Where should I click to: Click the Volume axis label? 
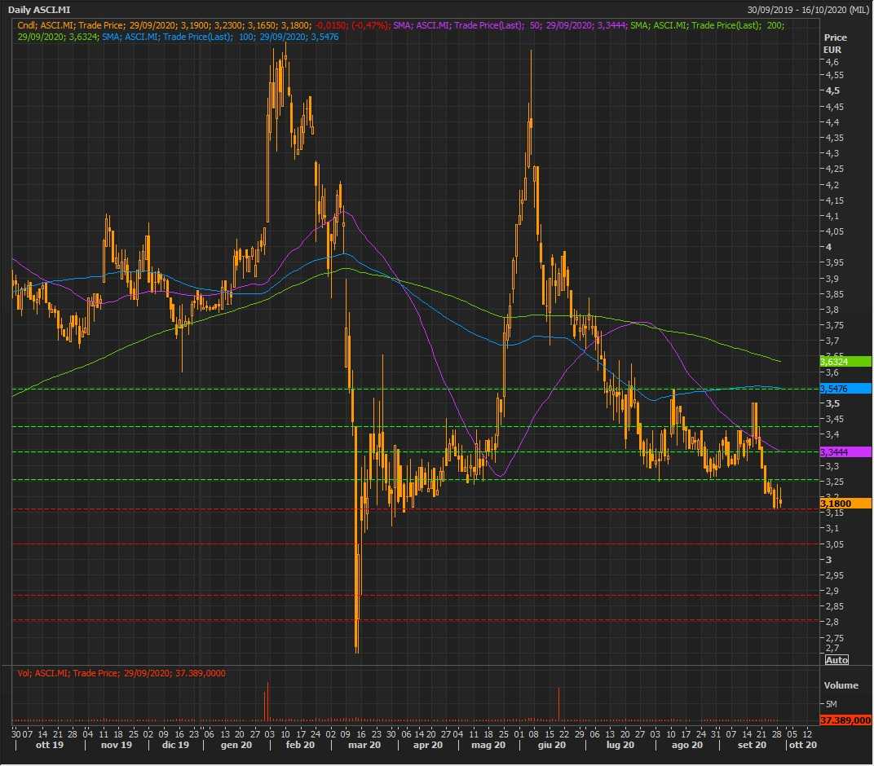[841, 685]
